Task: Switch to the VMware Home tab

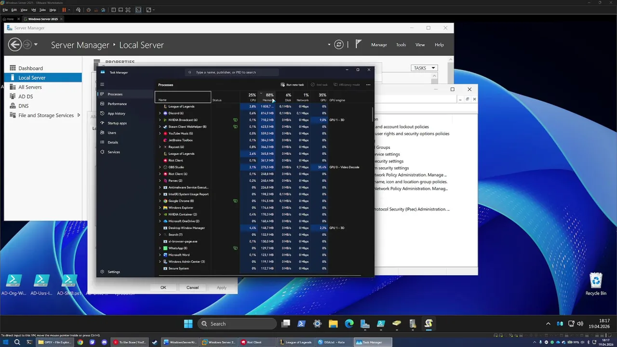Action: coord(8,19)
